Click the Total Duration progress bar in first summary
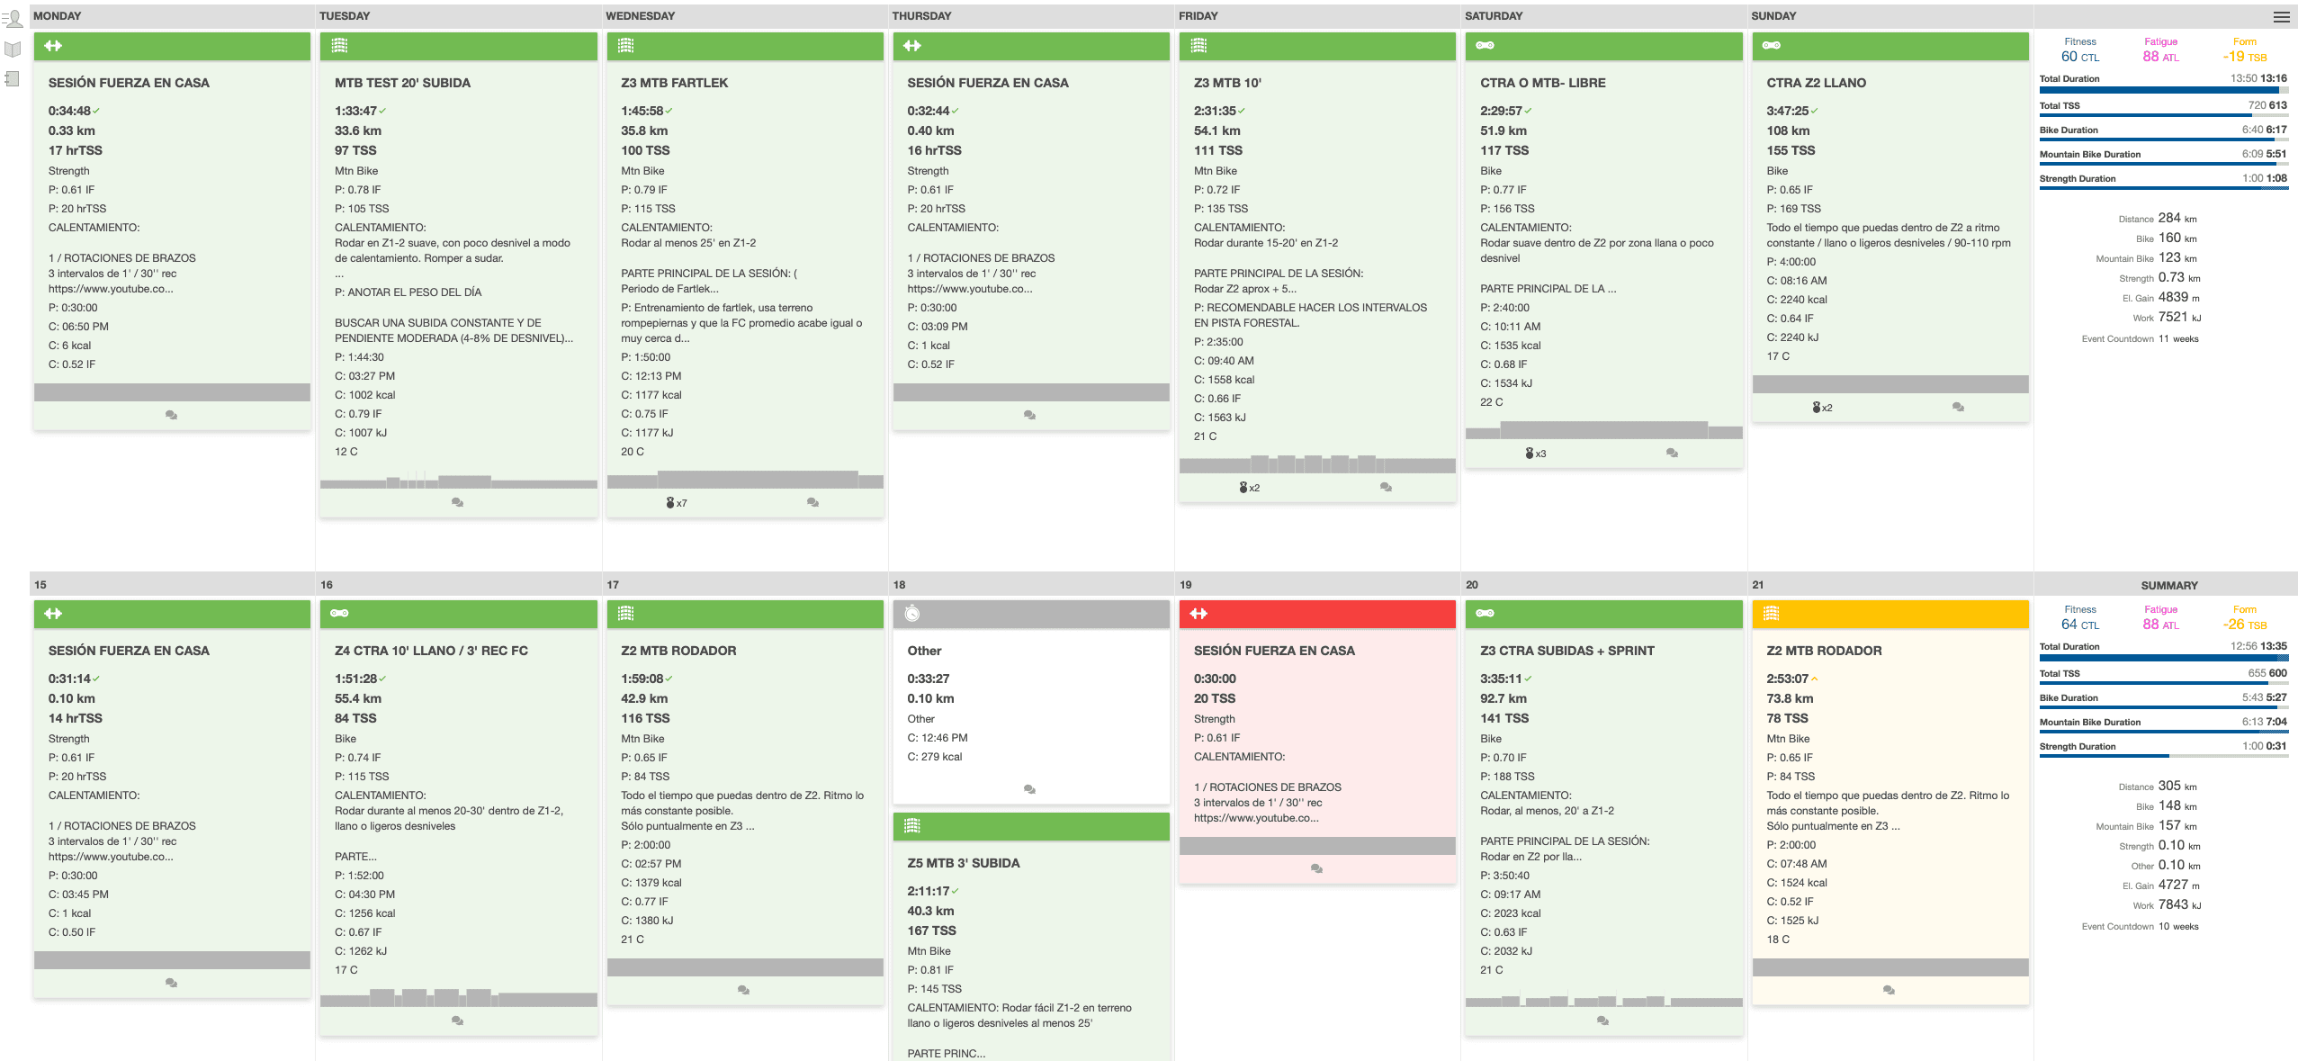Screen dimensions: 2298x1061 2163,89
